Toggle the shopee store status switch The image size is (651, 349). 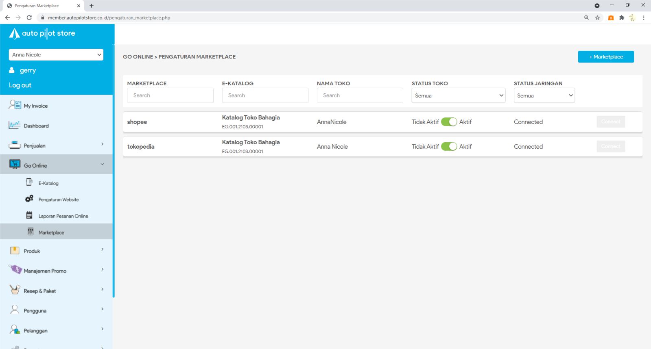[449, 122]
